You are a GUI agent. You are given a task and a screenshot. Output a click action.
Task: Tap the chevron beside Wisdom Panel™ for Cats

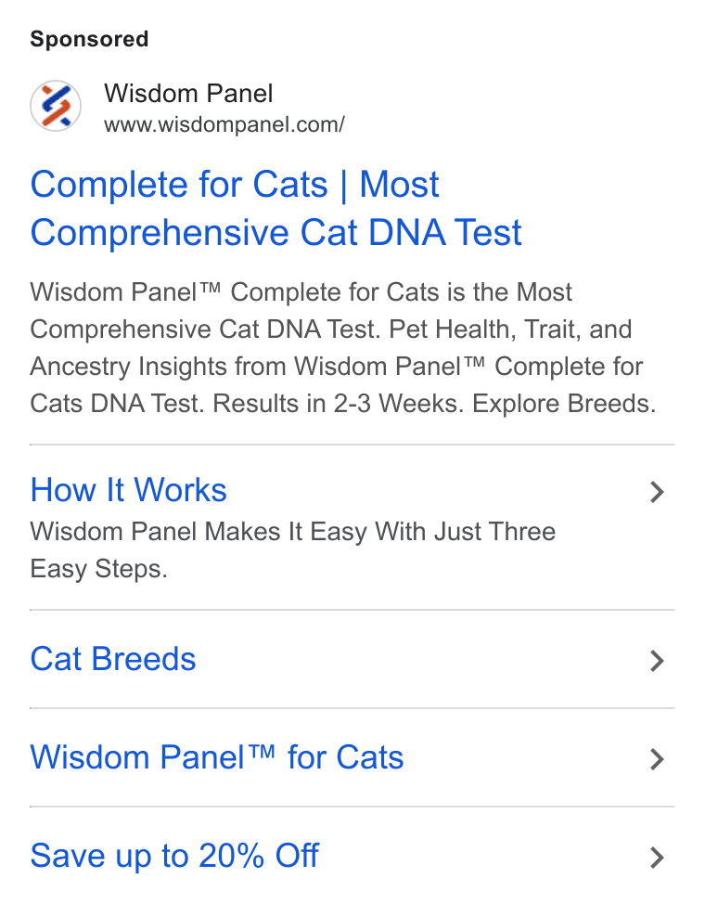point(657,759)
